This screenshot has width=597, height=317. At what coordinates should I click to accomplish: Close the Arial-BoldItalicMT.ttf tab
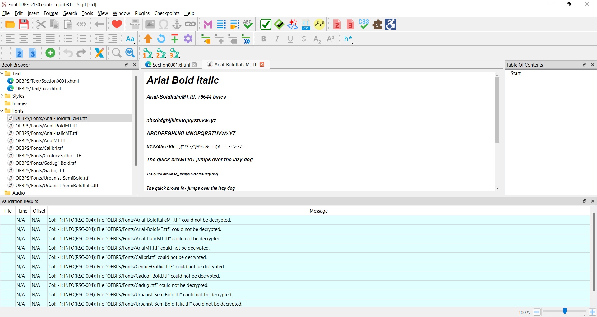click(x=262, y=64)
